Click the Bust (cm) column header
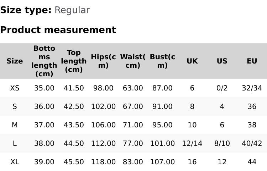Image resolution: width=267 pixels, height=171 pixels. (x=162, y=61)
